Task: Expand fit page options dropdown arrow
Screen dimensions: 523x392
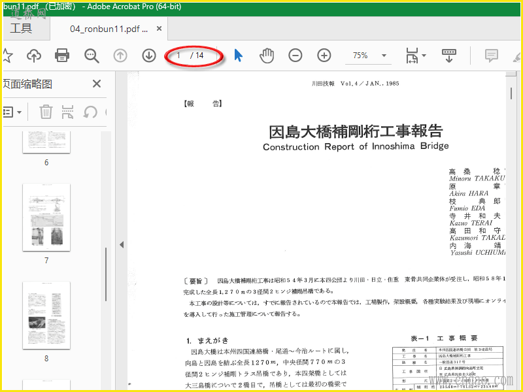Action: (424, 56)
